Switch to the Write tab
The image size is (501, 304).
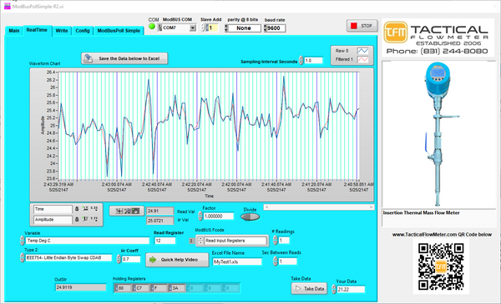point(62,31)
